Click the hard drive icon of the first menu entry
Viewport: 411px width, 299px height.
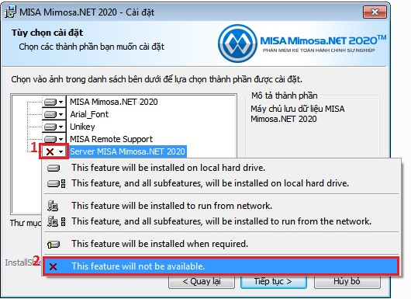(54, 168)
